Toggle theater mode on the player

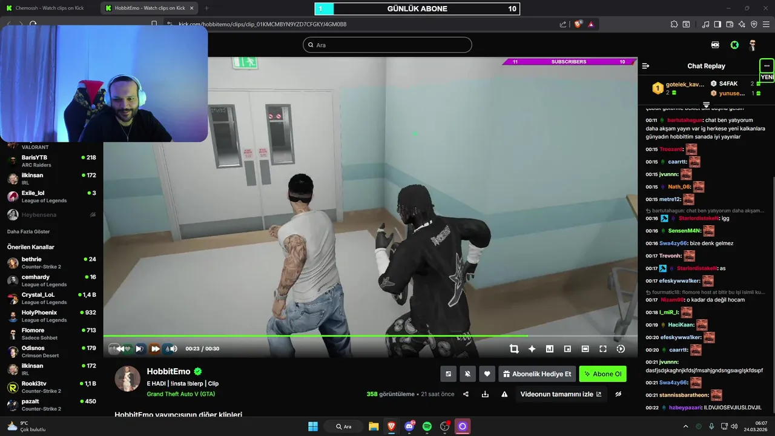pyautogui.click(x=585, y=349)
